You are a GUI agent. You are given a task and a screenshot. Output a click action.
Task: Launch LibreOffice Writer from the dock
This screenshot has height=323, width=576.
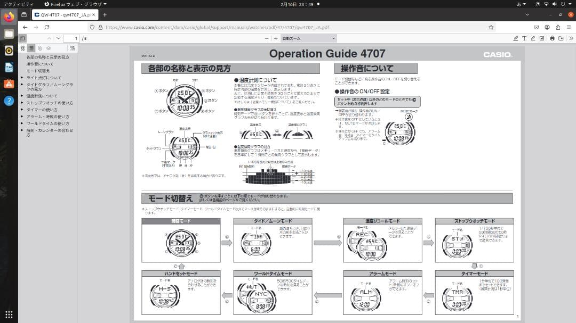[x=9, y=68]
